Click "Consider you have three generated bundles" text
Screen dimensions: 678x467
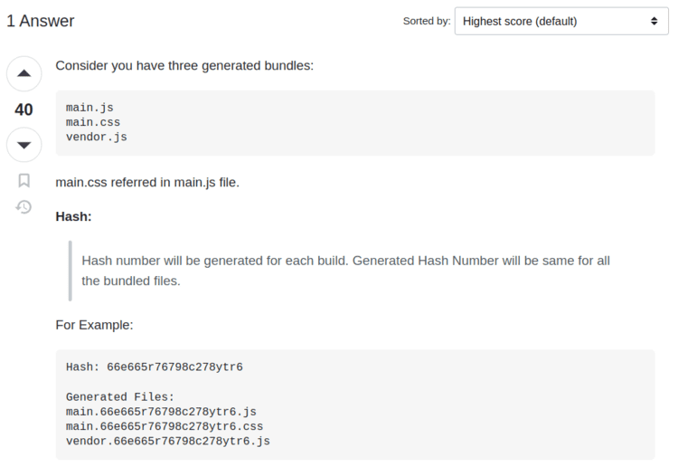click(184, 65)
